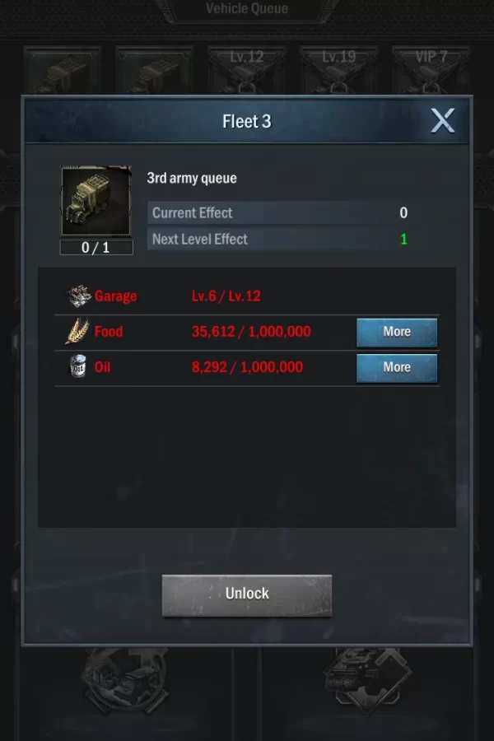This screenshot has height=741, width=494.
Task: Click the Unlock button
Action: pyautogui.click(x=247, y=595)
